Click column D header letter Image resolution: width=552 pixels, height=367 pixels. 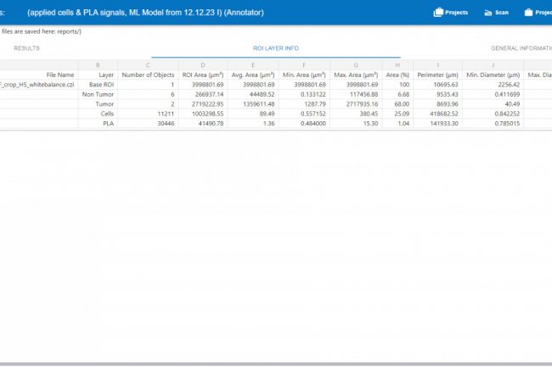click(202, 64)
